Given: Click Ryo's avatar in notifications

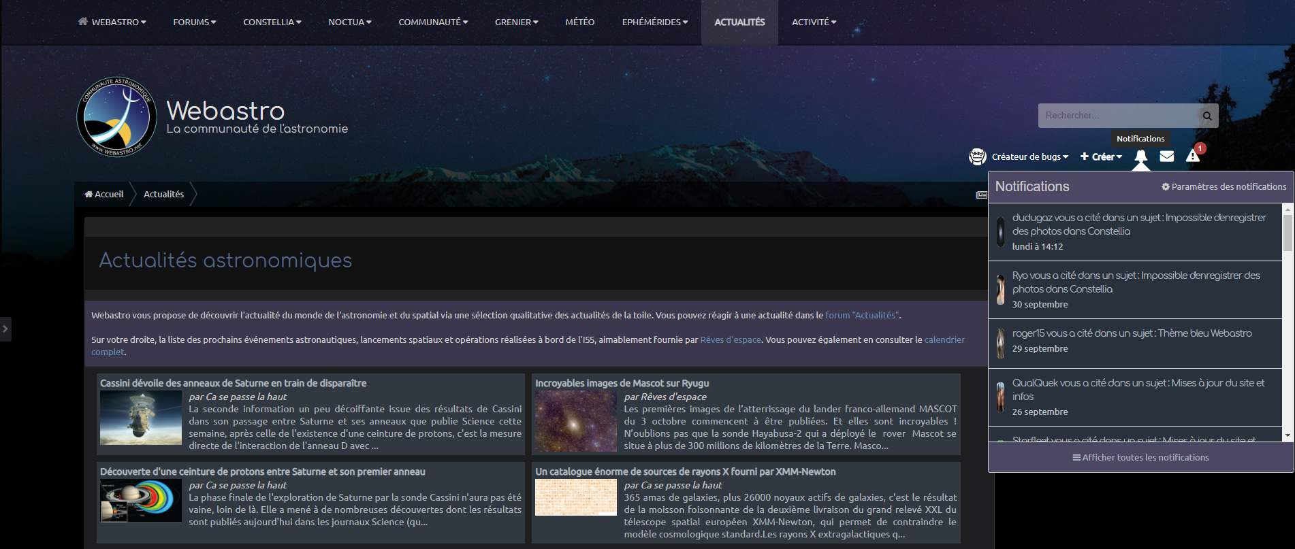Looking at the screenshot, I should (x=1000, y=289).
